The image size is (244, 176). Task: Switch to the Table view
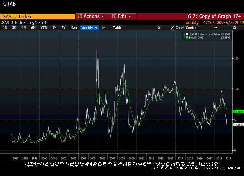tap(117, 28)
